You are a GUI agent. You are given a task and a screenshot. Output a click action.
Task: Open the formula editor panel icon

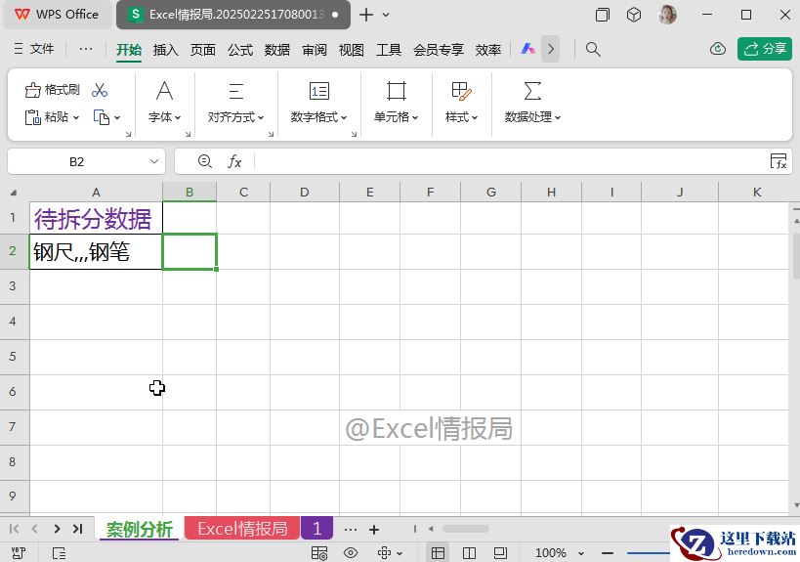click(779, 161)
